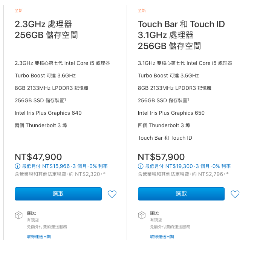Get delivery date for the 3.1GHz model
The height and width of the screenshot is (256, 254).
(162, 237)
